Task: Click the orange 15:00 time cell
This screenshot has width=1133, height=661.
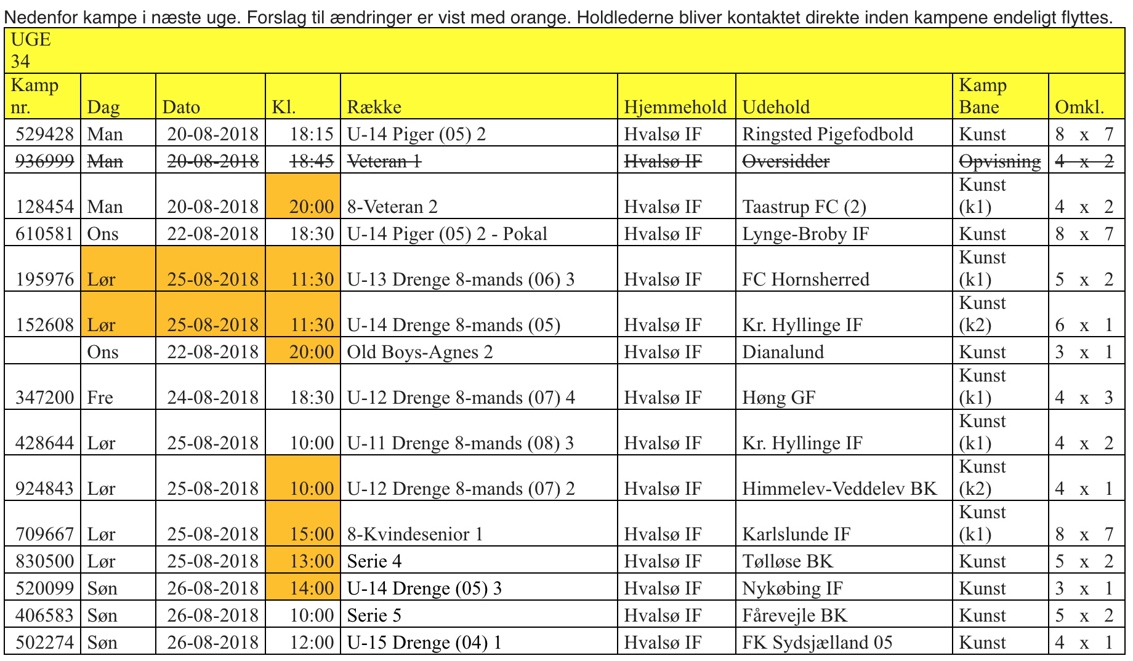Action: (x=303, y=524)
